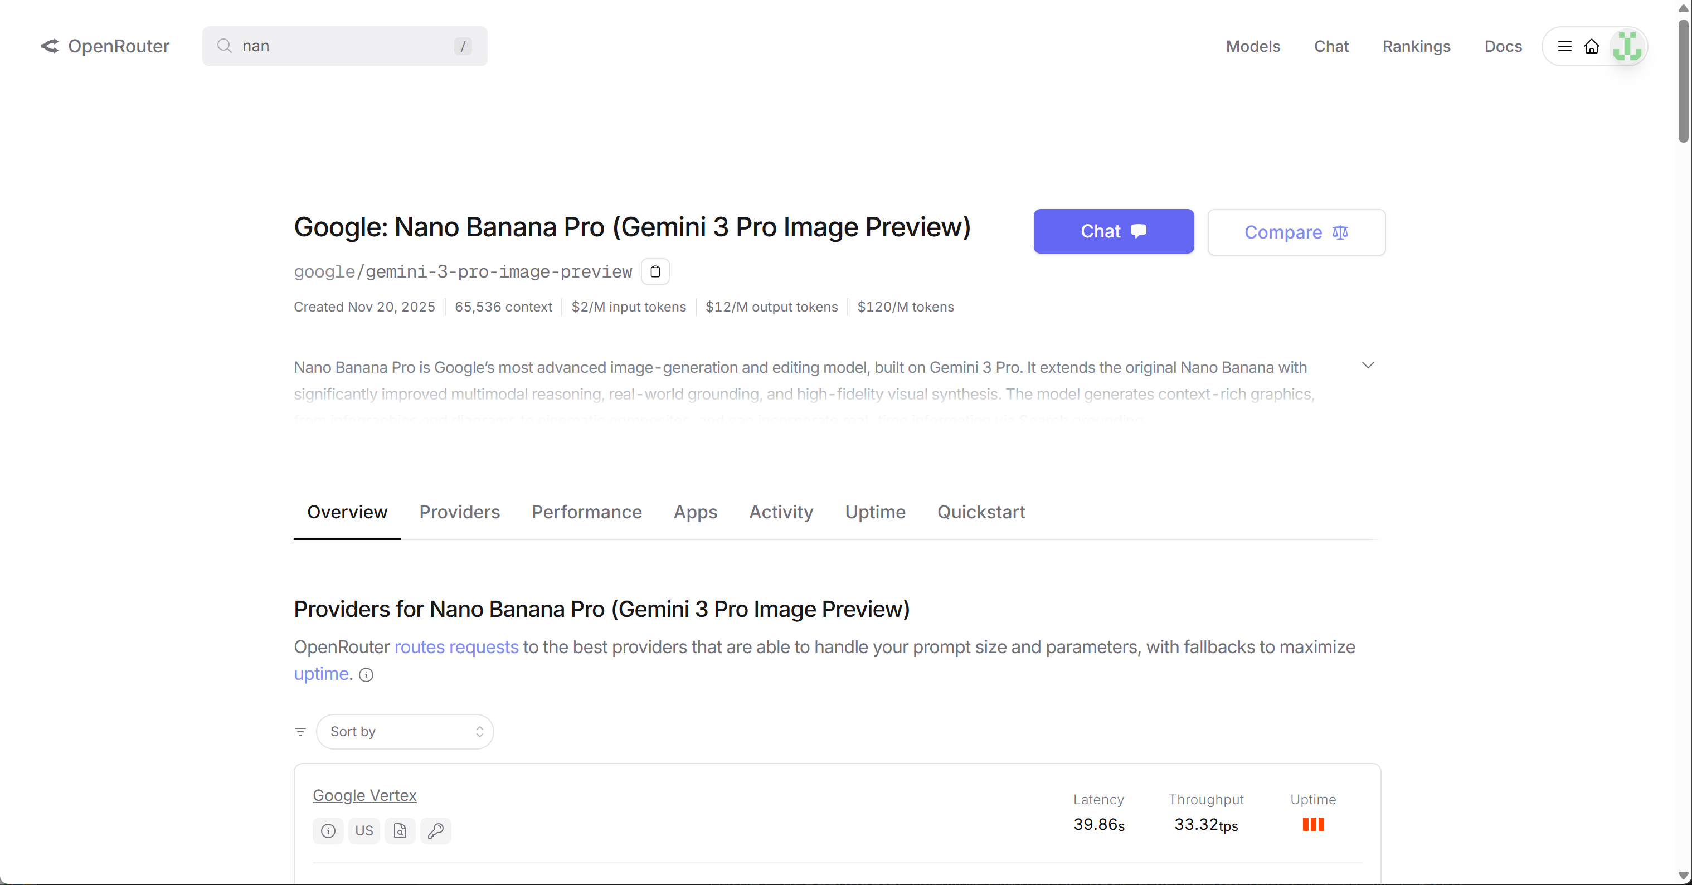1692x885 pixels.
Task: Click the google/gemini-3-pro-image-preview model slug
Action: pyautogui.click(x=463, y=271)
